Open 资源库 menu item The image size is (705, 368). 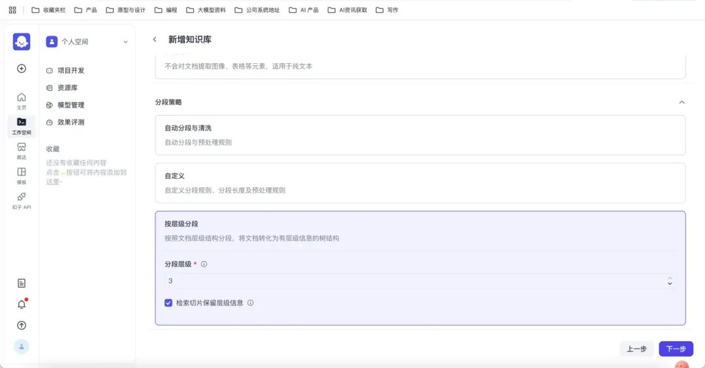pyautogui.click(x=67, y=87)
